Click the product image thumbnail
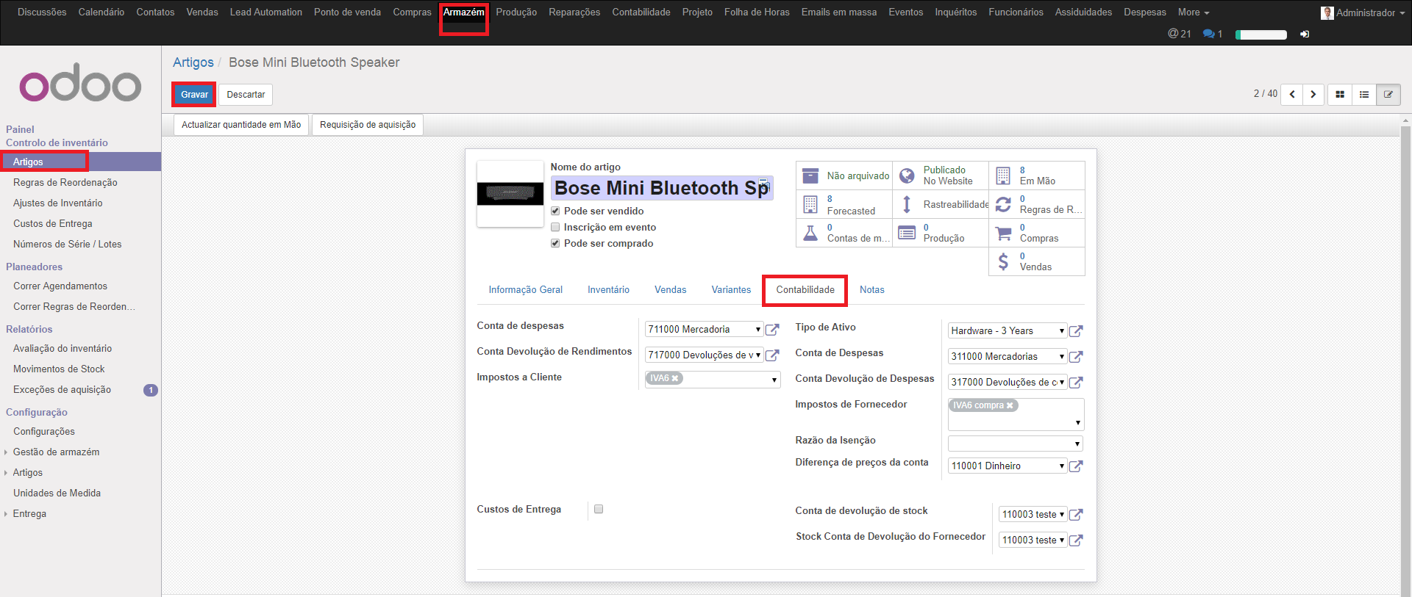This screenshot has width=1412, height=597. point(510,194)
